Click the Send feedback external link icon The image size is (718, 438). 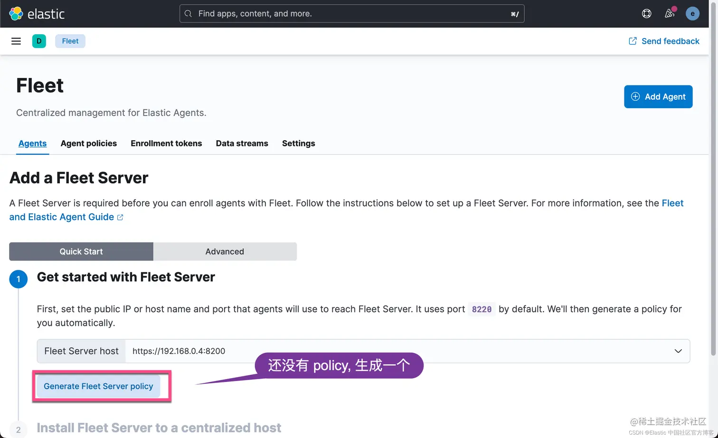click(633, 41)
